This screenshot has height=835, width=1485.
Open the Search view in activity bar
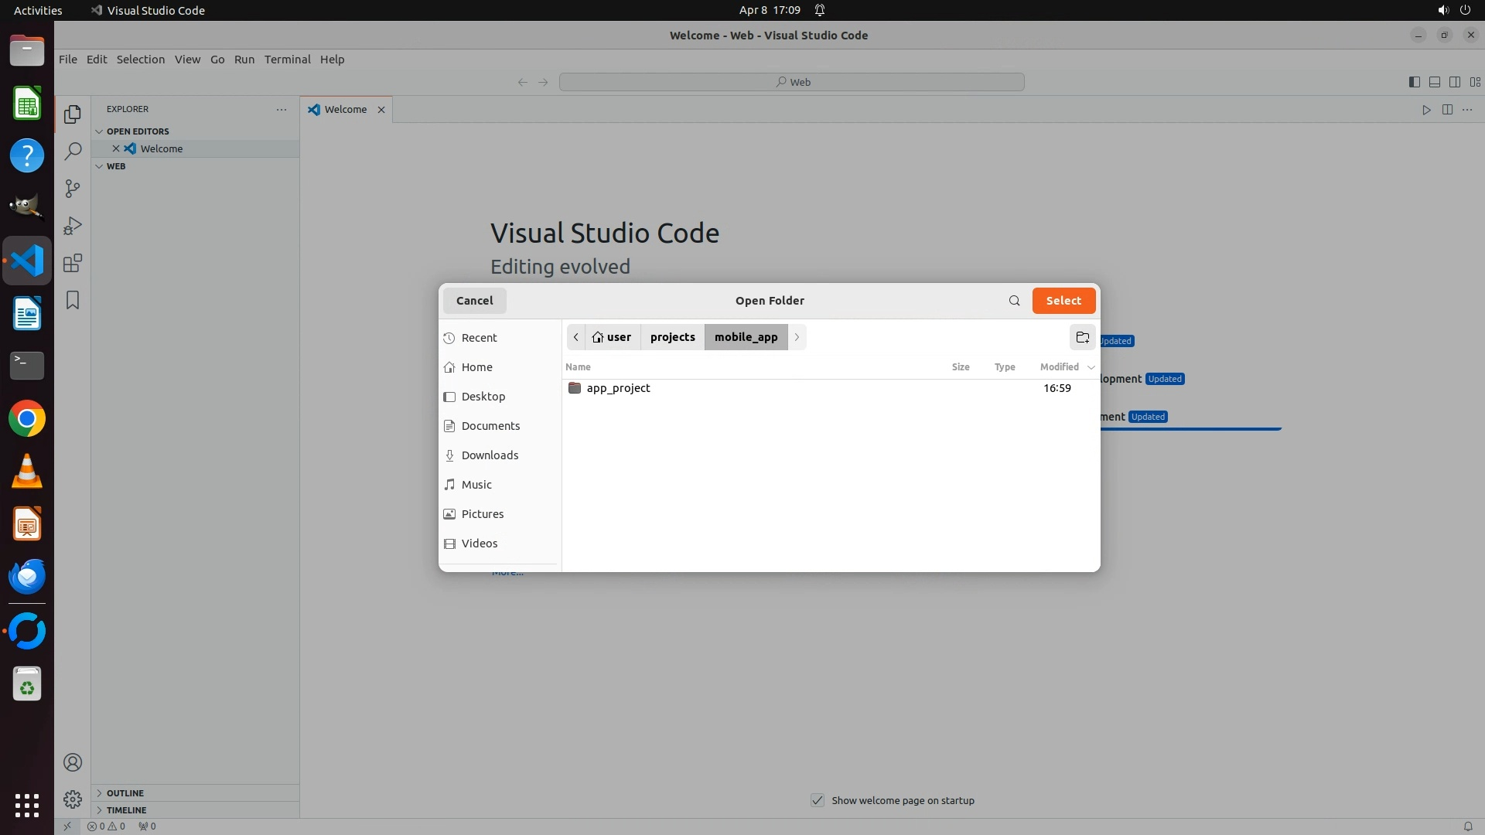point(73,151)
